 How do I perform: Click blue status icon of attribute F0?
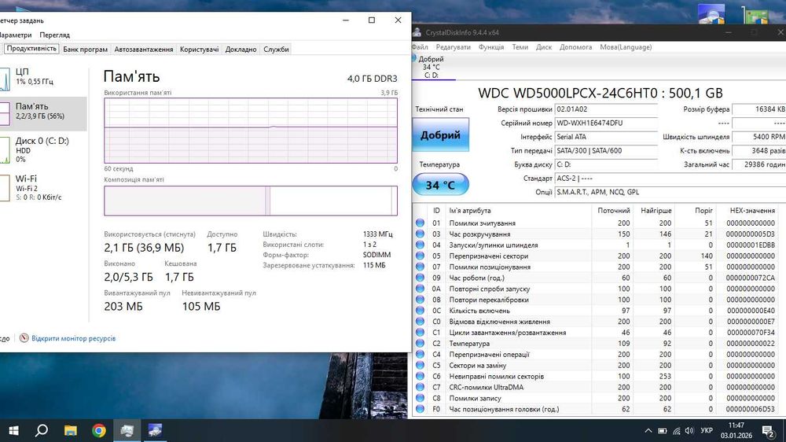coord(420,409)
